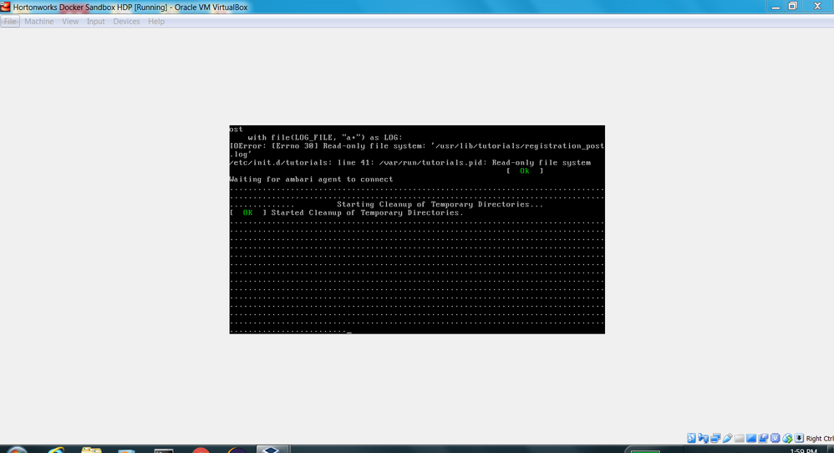Click the keyboard capture down-arrow icon

[x=800, y=438]
